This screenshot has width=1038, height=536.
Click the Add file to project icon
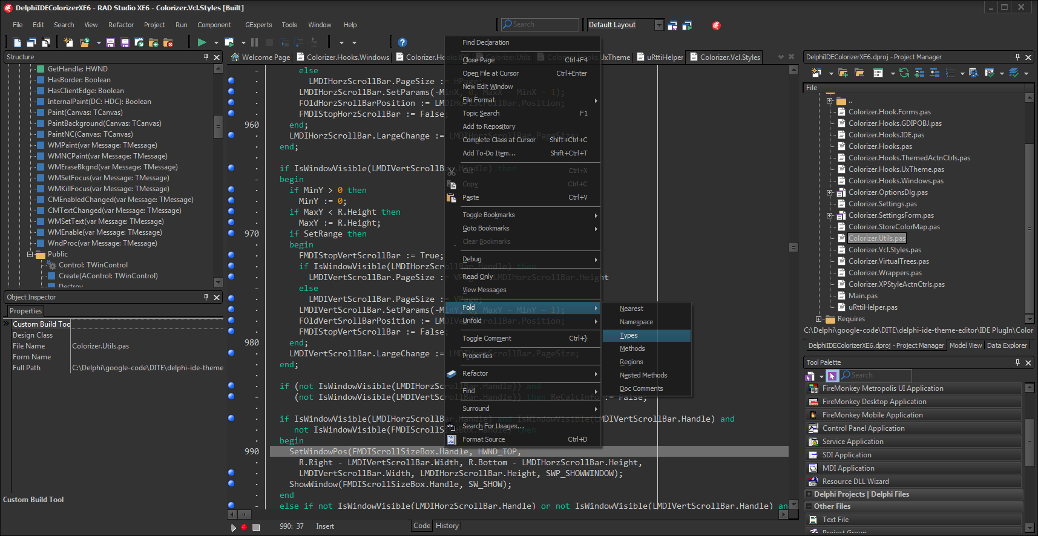click(154, 42)
